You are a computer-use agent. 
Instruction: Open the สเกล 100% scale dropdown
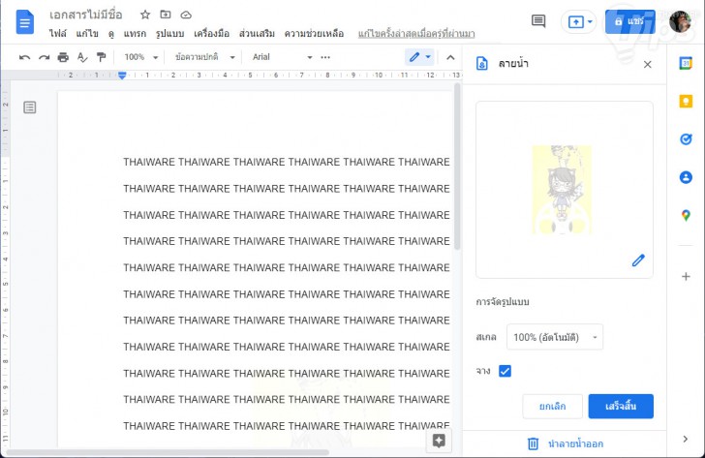554,337
